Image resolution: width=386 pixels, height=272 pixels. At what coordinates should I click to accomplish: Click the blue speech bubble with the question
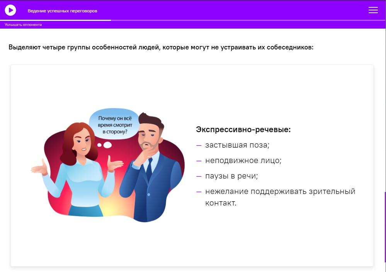coord(115,125)
